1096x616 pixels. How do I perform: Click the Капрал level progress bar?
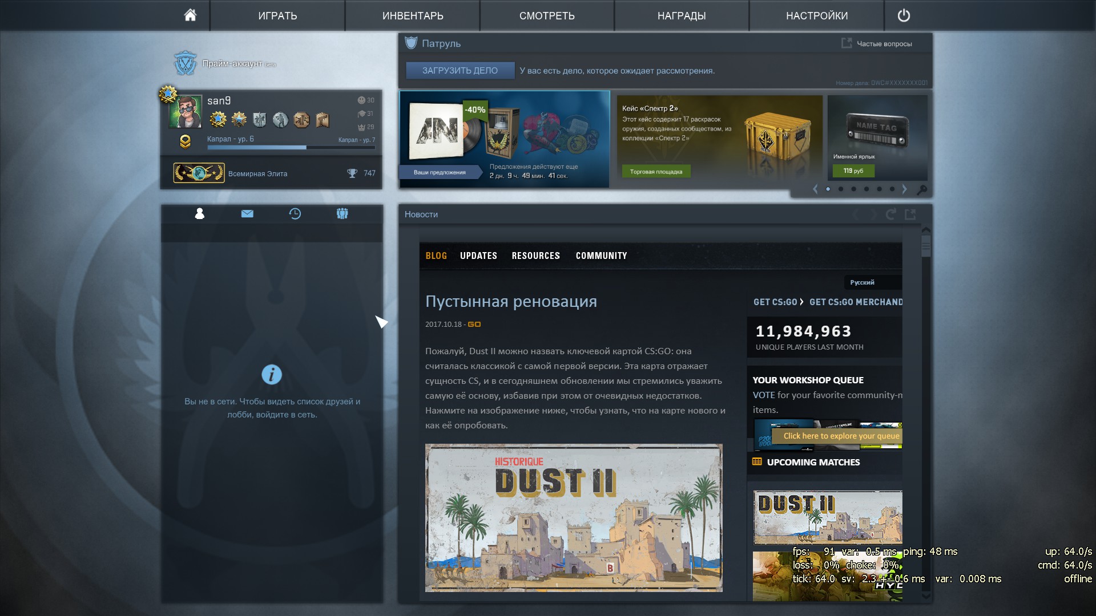tap(291, 147)
